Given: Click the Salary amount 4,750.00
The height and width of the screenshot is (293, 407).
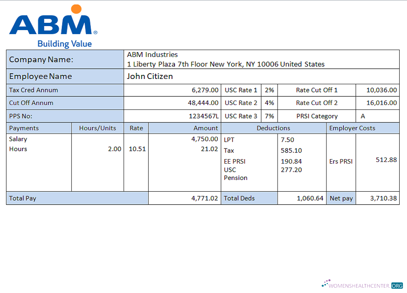Looking at the screenshot, I should tap(205, 139).
